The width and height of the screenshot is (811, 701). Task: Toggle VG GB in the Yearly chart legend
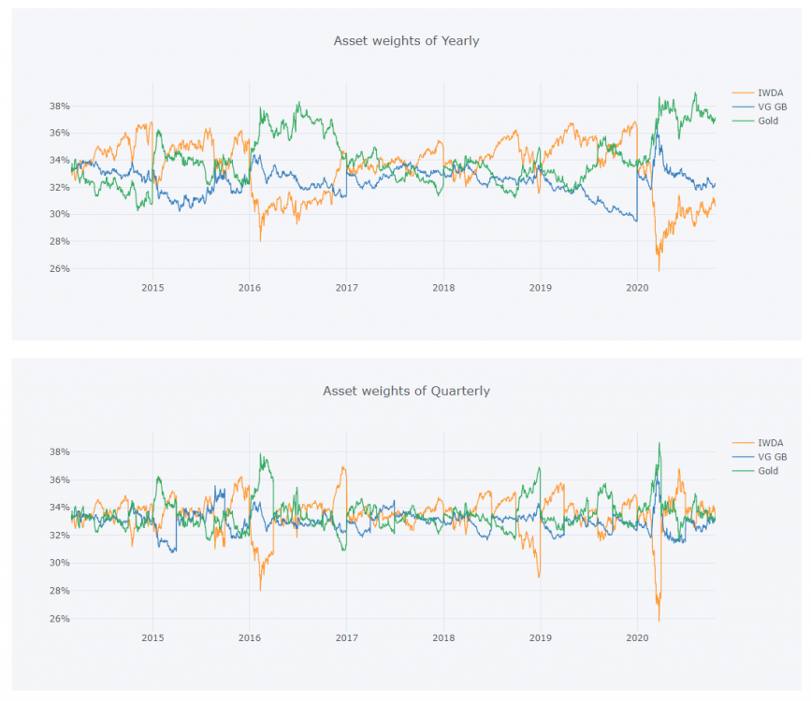click(x=773, y=107)
